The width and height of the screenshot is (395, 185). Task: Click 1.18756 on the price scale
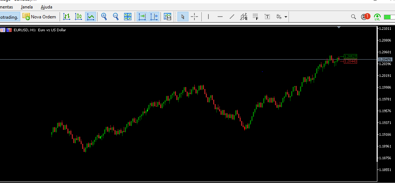(x=385, y=158)
